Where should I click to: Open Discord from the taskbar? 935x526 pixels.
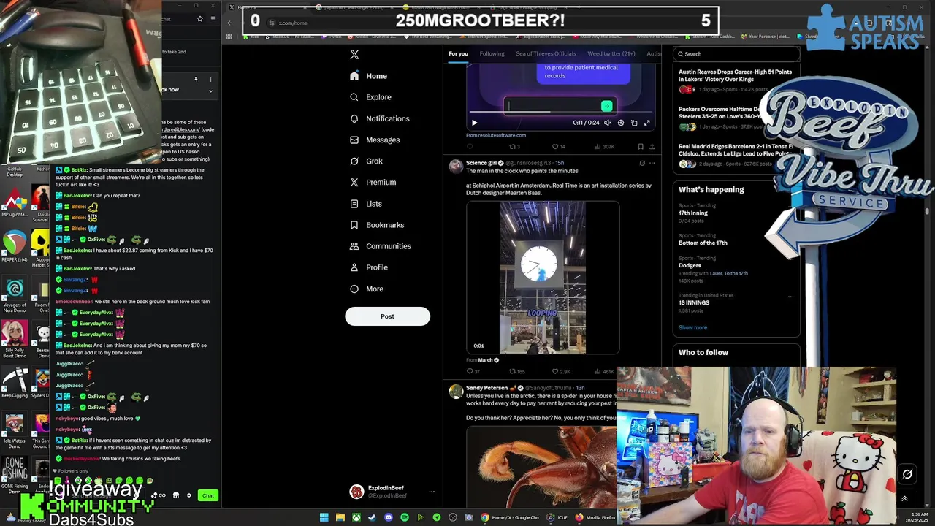click(388, 517)
